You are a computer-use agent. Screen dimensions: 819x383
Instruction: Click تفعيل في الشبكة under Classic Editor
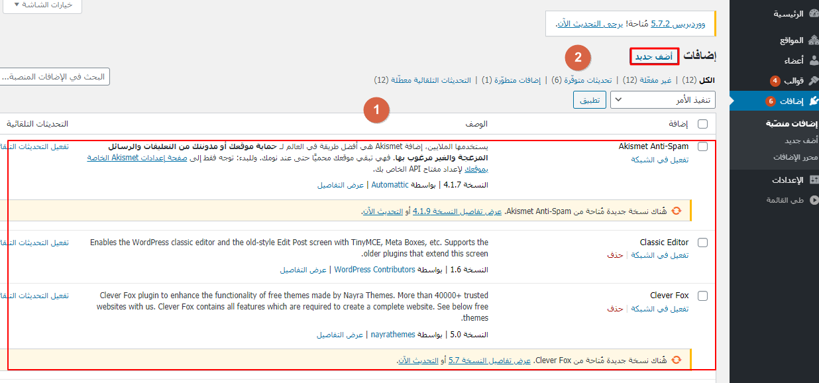click(x=660, y=255)
